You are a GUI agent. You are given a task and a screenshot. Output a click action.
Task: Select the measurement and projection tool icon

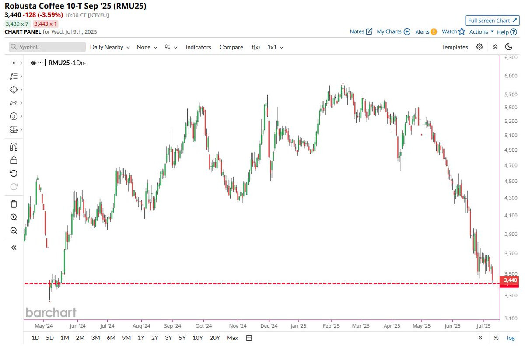coord(13,130)
